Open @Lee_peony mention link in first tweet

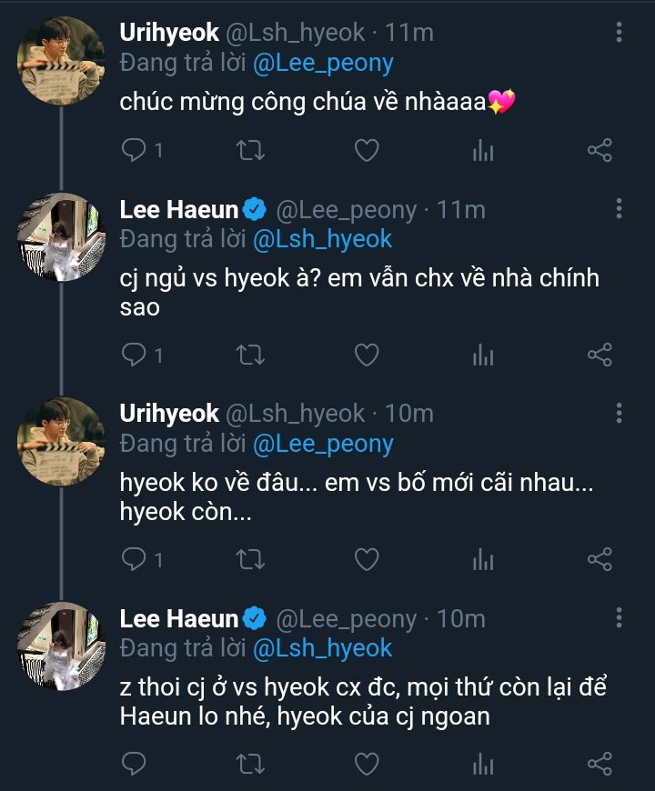click(x=323, y=63)
